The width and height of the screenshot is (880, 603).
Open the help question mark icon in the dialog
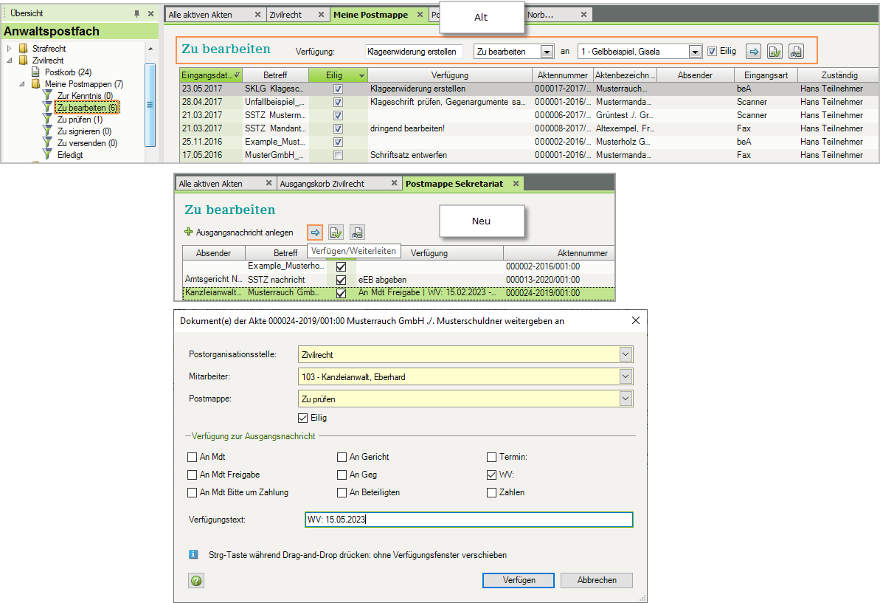tap(196, 581)
